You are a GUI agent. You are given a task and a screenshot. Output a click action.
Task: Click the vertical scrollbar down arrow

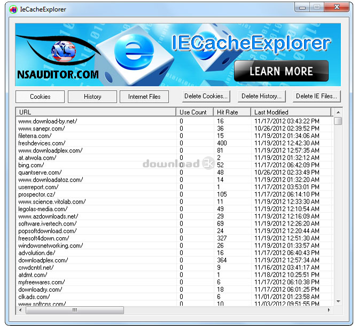338,301
